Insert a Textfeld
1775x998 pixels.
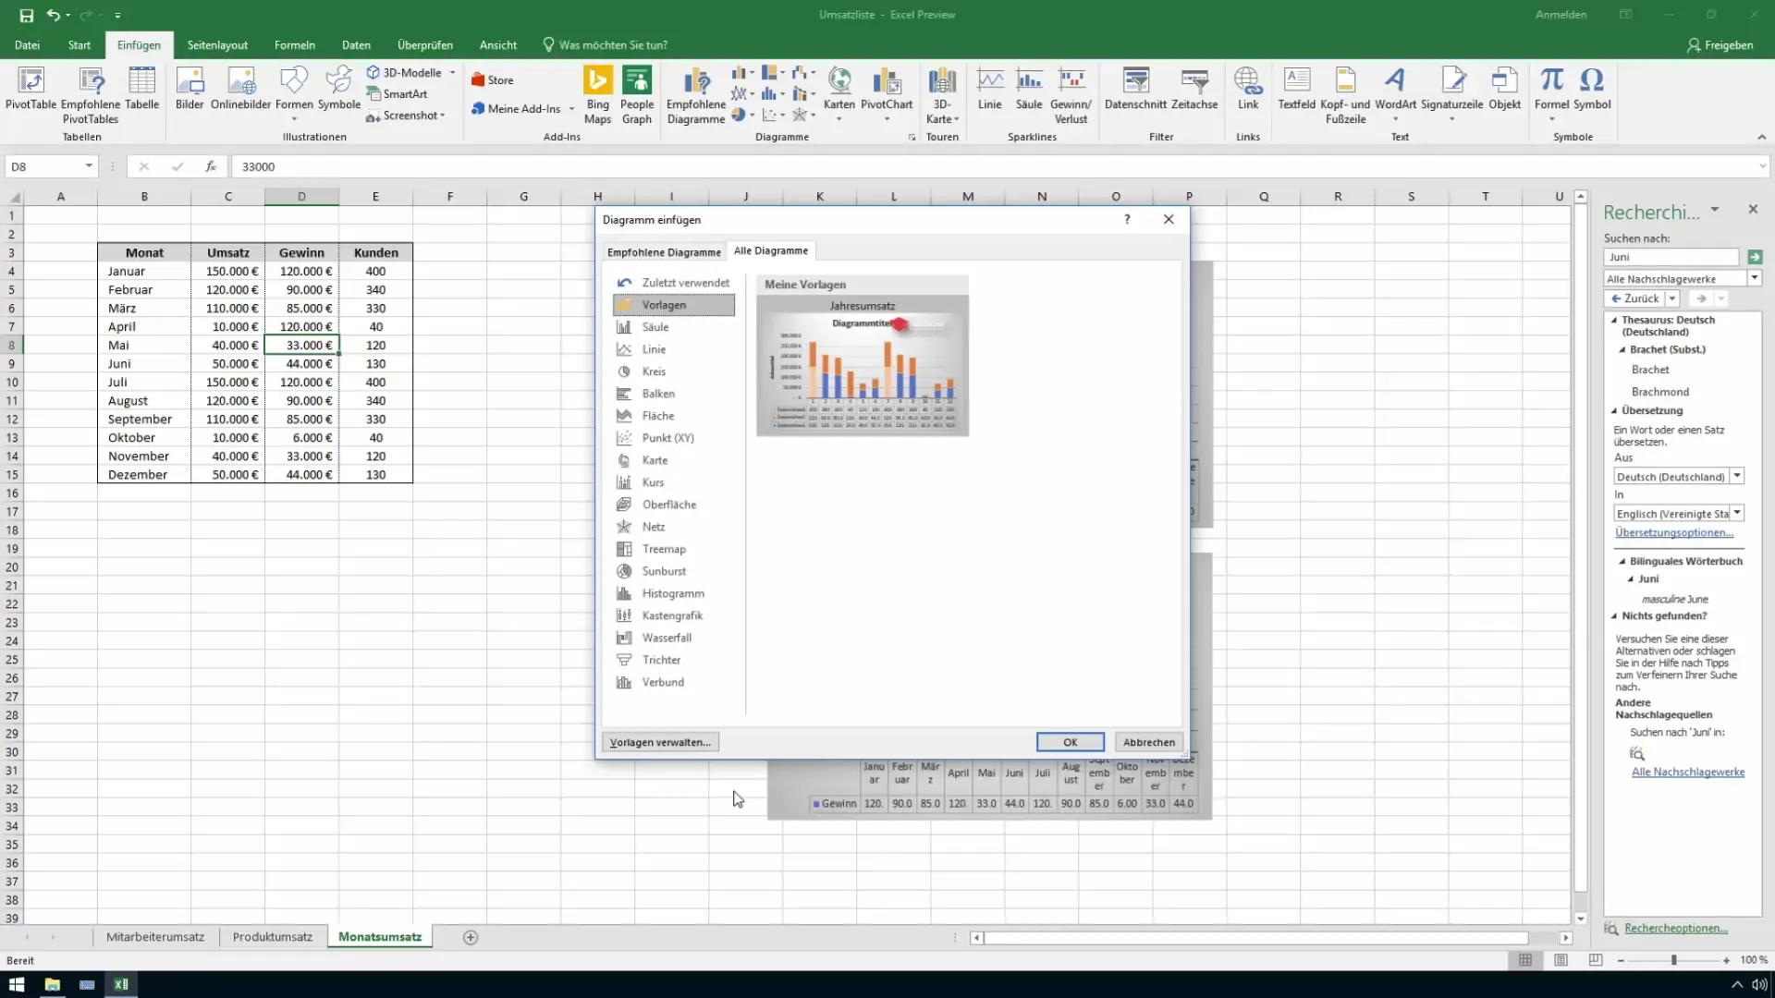point(1296,89)
